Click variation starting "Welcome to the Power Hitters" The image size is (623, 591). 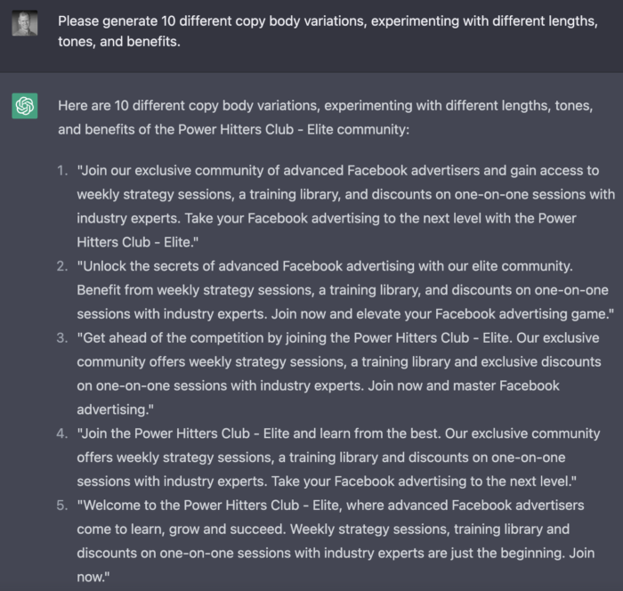pyautogui.click(x=336, y=541)
